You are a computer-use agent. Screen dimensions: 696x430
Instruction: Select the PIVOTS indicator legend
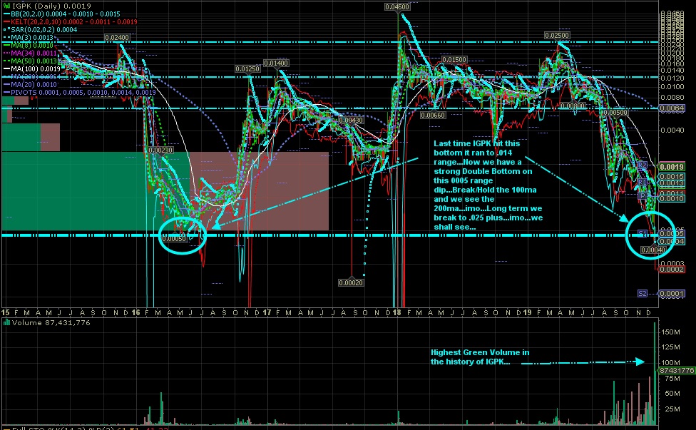(80, 92)
